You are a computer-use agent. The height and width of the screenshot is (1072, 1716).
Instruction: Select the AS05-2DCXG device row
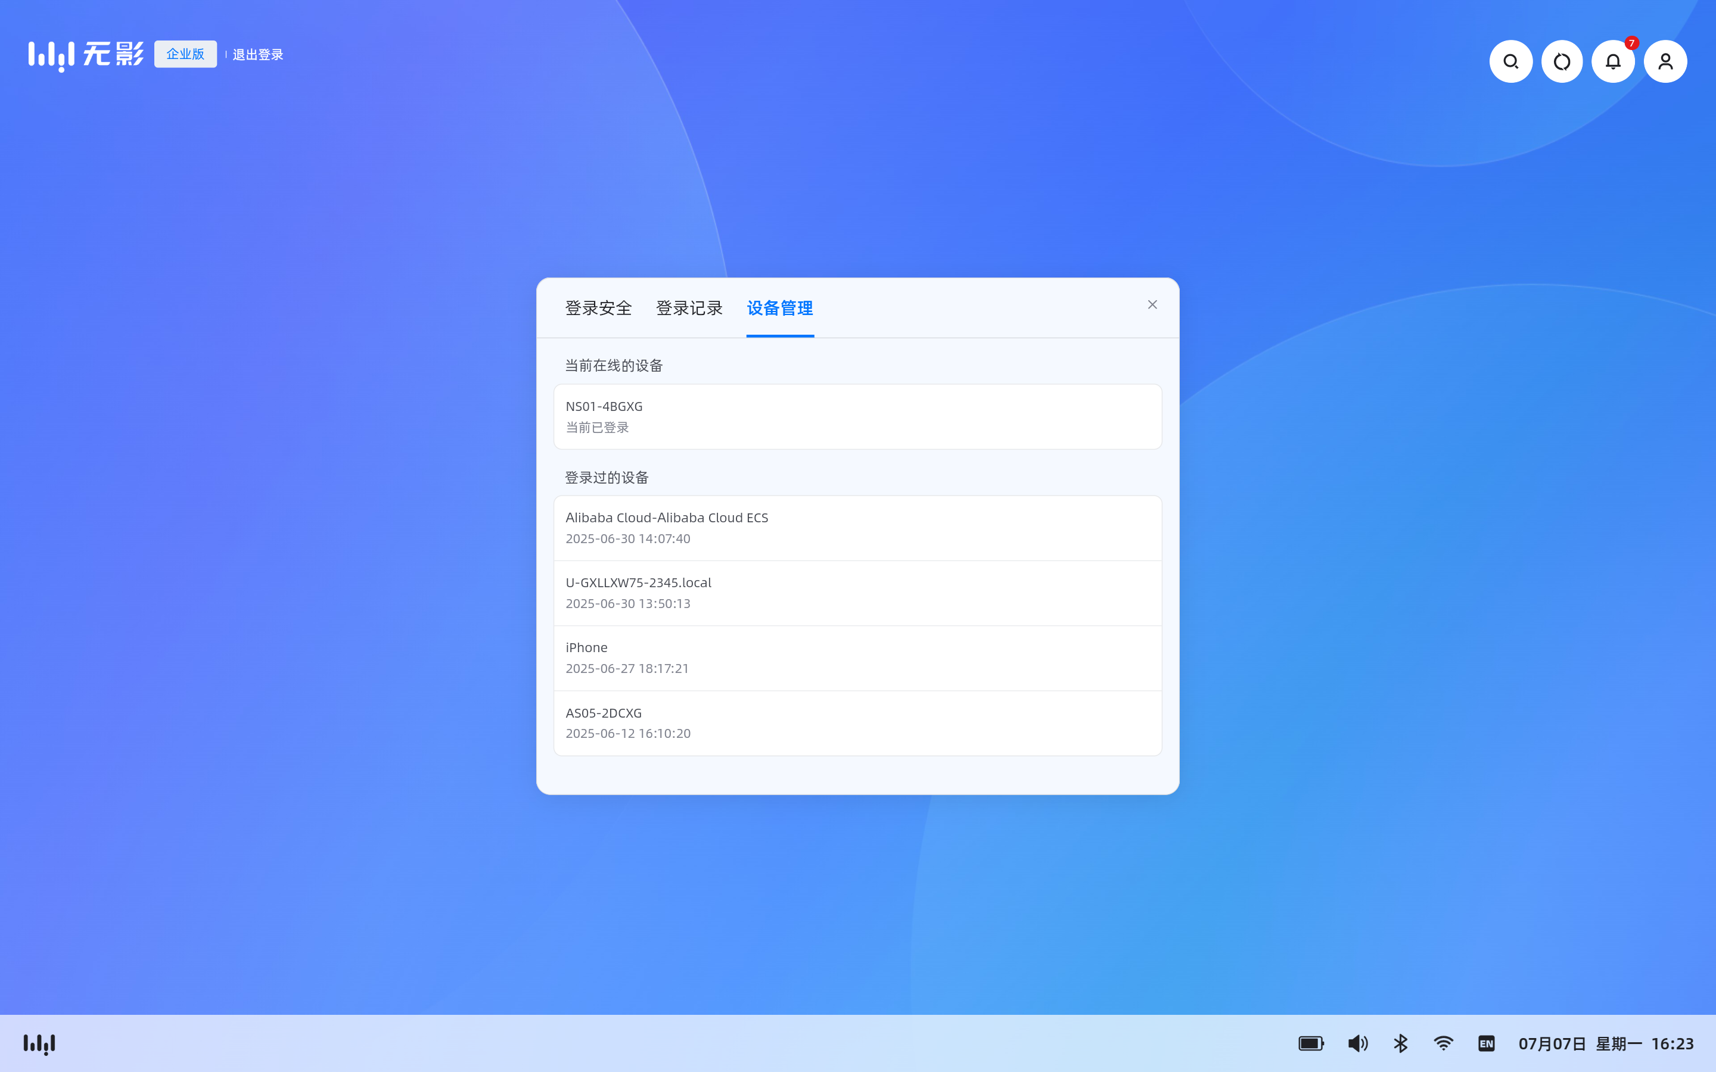point(857,723)
